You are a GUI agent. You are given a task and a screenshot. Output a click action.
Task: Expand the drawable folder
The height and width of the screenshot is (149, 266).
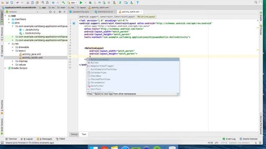point(12,47)
